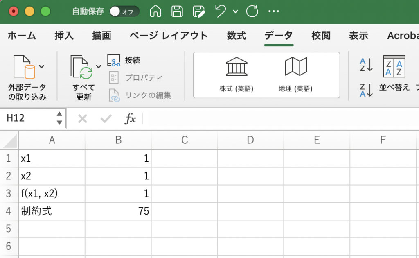Select column F header
The width and height of the screenshot is (419, 258).
pyautogui.click(x=383, y=140)
